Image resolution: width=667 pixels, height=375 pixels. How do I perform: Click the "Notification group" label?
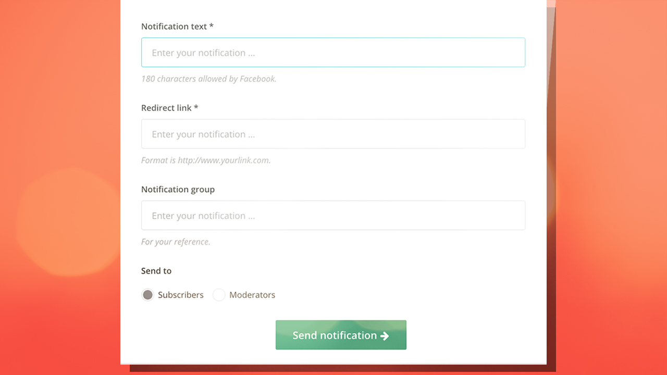178,190
